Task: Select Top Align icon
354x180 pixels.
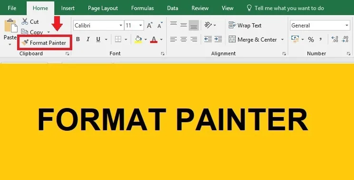Action: (x=173, y=23)
